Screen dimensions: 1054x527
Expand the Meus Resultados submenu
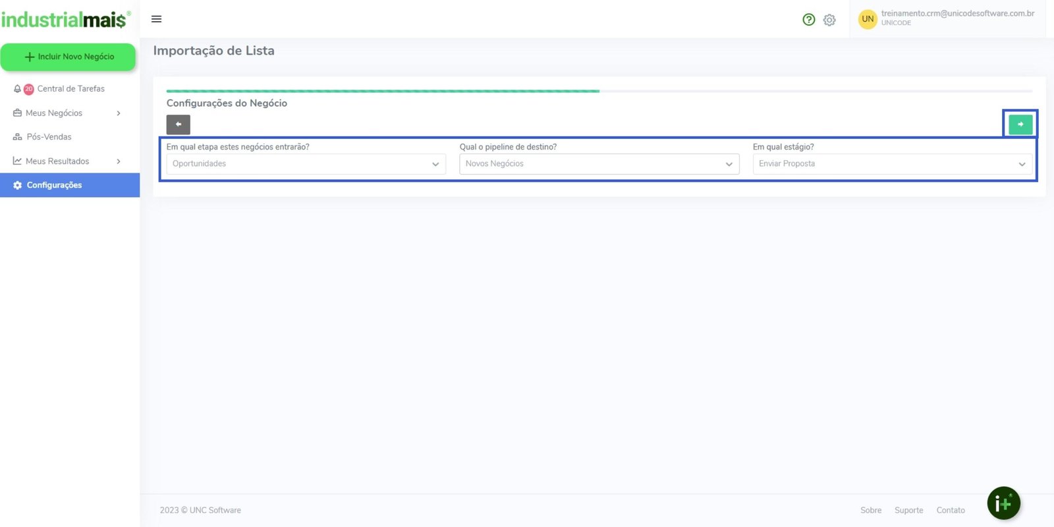[66, 161]
